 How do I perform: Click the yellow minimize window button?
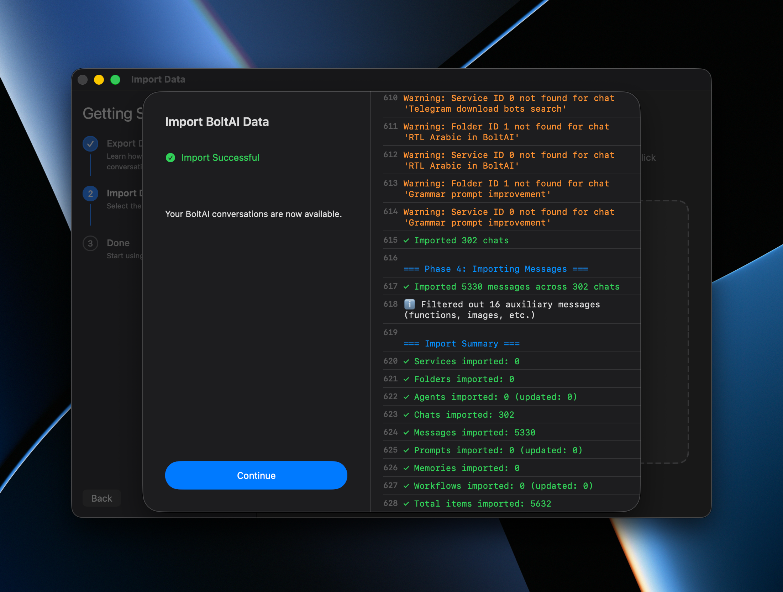coord(99,79)
